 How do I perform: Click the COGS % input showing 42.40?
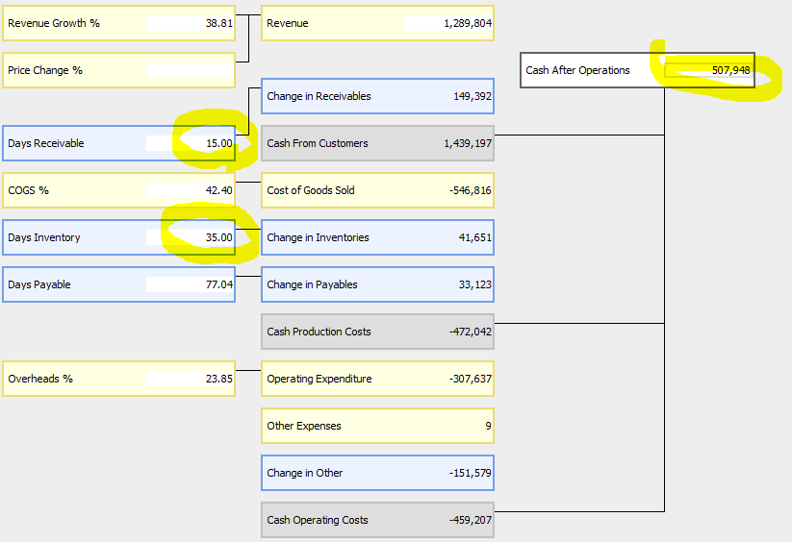point(190,190)
